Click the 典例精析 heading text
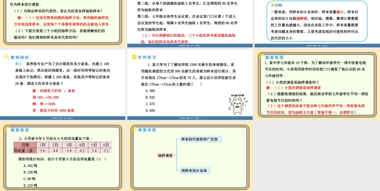The image size is (380, 191). pos(20,57)
